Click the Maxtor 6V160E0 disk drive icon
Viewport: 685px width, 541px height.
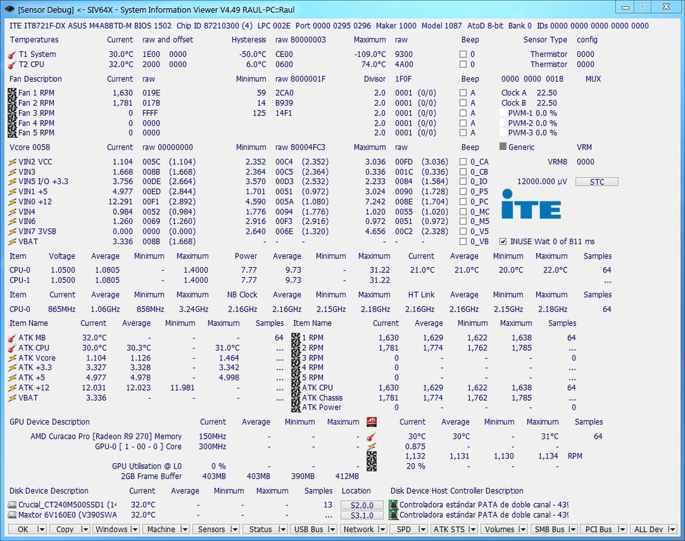12,515
